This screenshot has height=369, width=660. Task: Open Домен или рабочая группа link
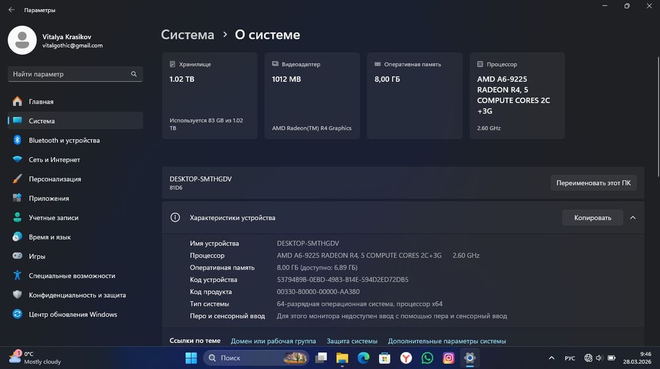click(273, 341)
